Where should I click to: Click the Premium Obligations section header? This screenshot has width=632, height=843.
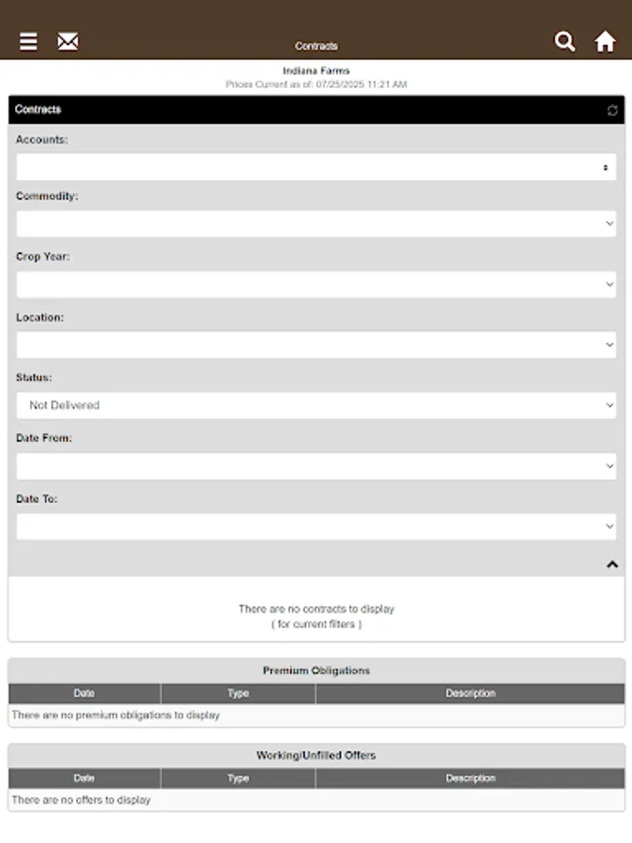coord(316,671)
